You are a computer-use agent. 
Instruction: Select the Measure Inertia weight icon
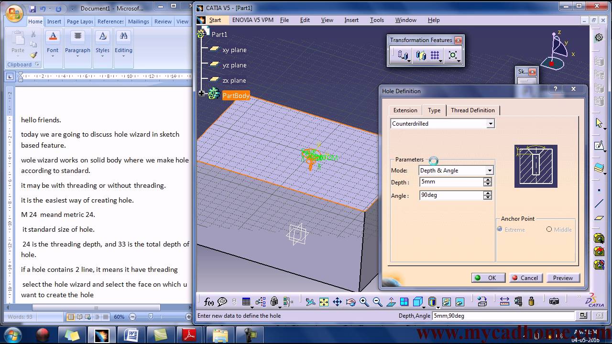click(x=531, y=302)
